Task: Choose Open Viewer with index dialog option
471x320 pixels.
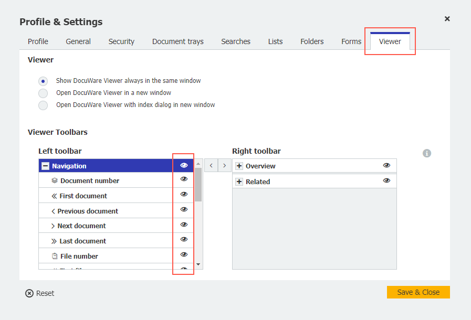Action: [44, 105]
